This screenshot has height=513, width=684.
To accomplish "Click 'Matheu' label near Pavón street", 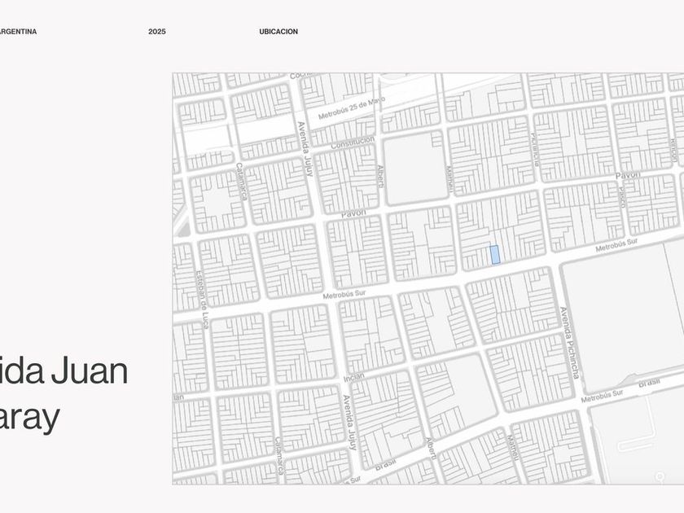I will pyautogui.click(x=449, y=180).
